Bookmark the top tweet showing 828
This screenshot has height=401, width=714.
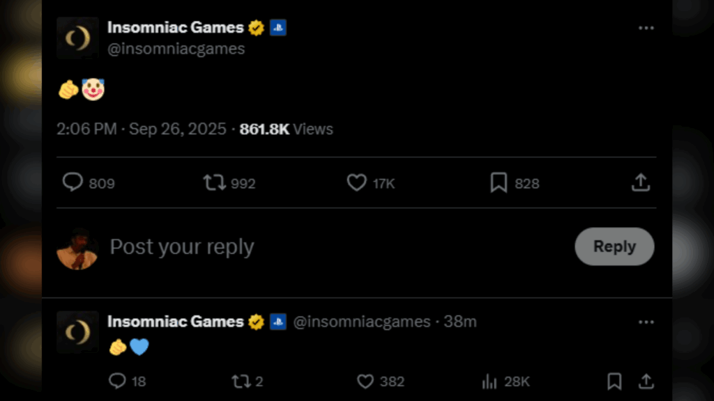[498, 182]
